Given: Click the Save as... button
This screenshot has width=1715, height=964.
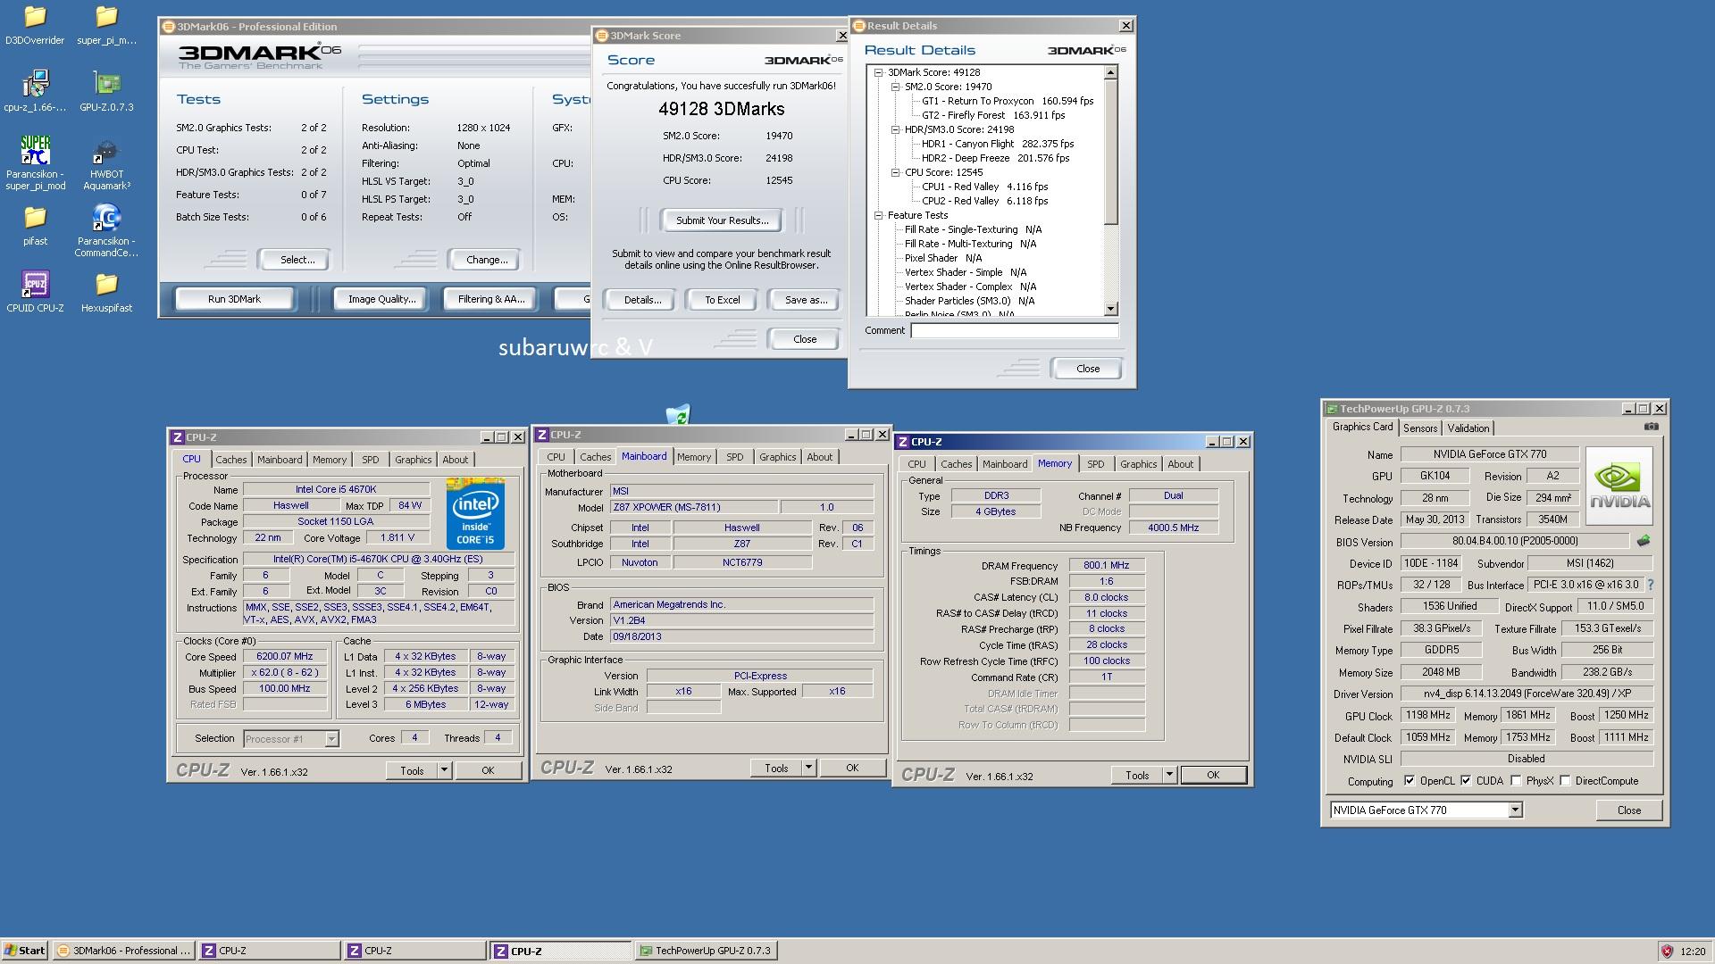Looking at the screenshot, I should coord(806,300).
